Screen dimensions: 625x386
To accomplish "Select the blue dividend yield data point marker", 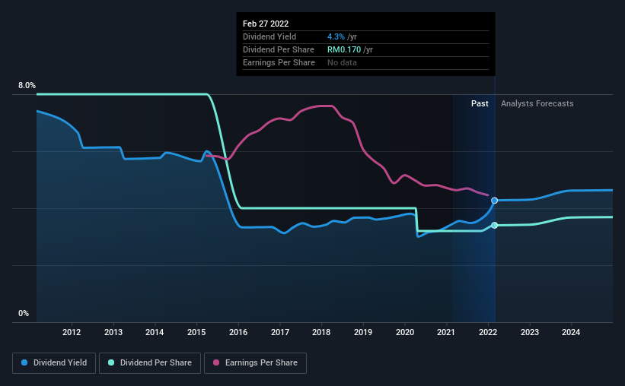I will click(494, 201).
